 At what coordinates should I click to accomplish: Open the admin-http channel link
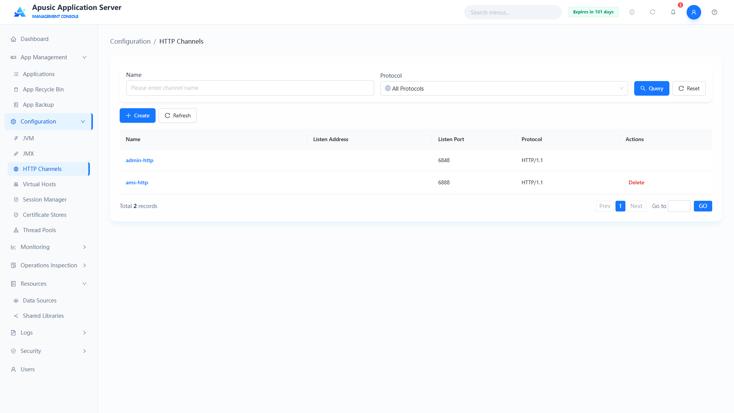[x=140, y=160]
